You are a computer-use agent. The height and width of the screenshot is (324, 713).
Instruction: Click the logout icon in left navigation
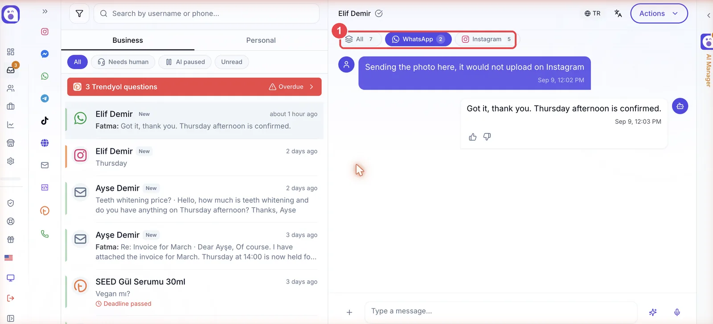(11, 298)
